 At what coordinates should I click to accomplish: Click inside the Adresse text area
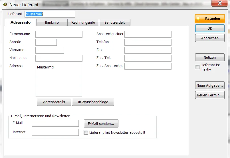click(59, 80)
